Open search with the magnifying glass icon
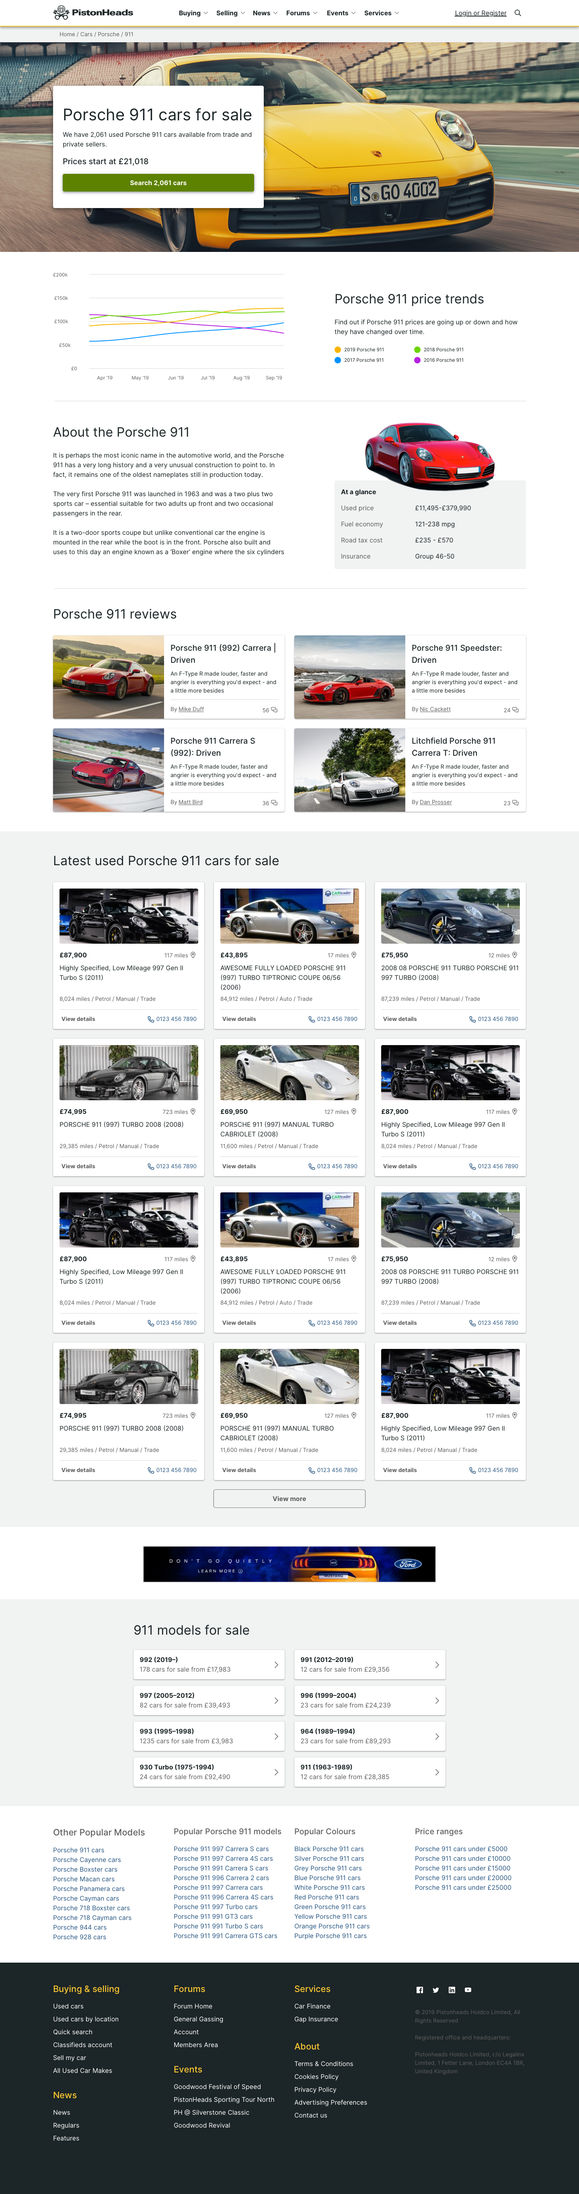 click(518, 13)
